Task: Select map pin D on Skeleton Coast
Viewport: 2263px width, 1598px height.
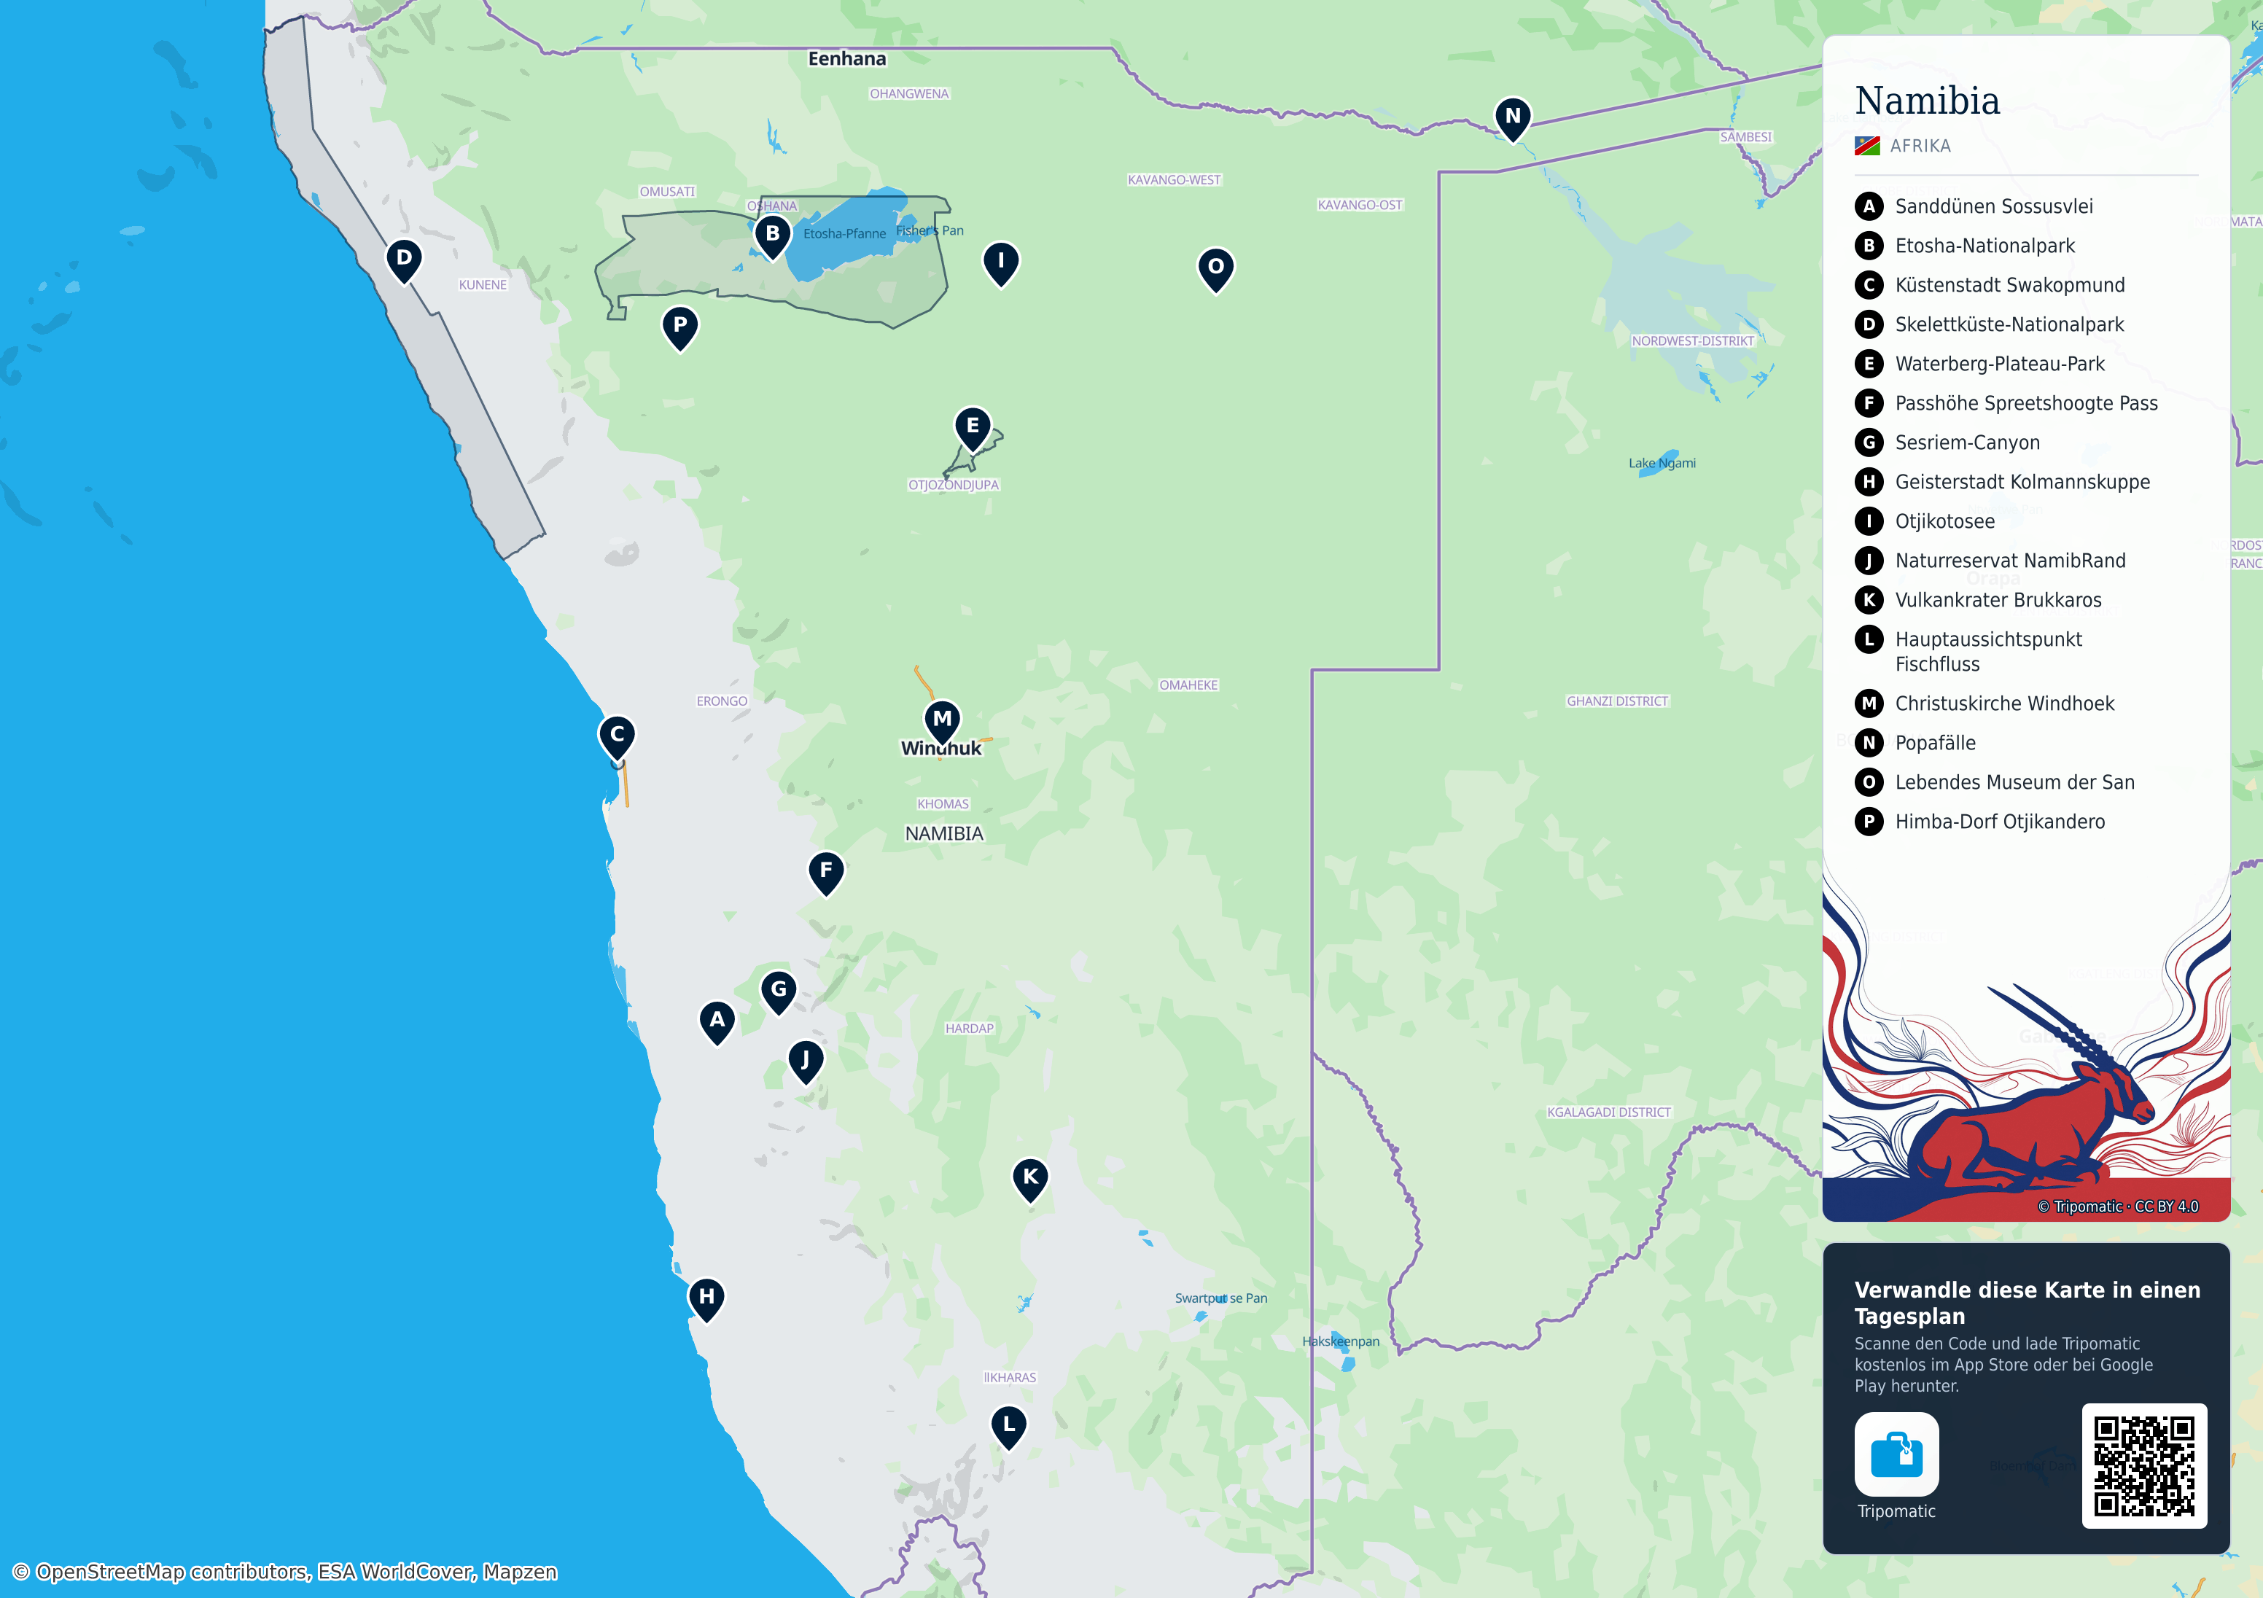Action: (x=403, y=260)
